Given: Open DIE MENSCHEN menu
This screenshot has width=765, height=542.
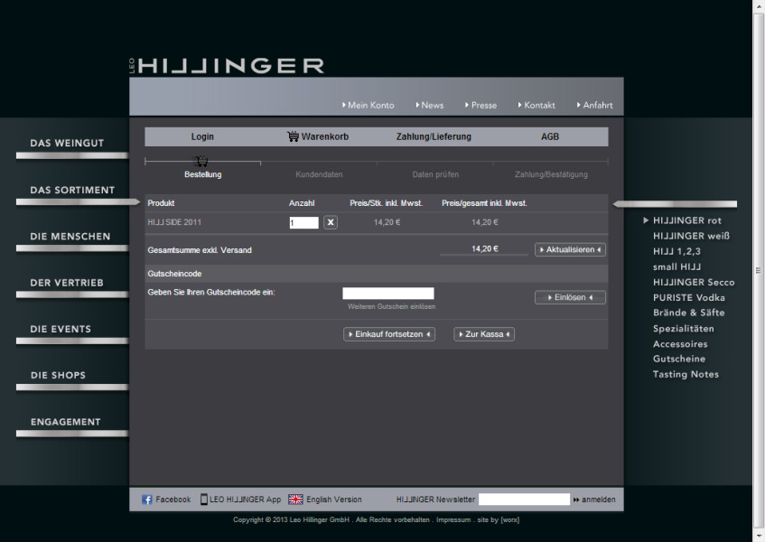Looking at the screenshot, I should click(x=70, y=237).
